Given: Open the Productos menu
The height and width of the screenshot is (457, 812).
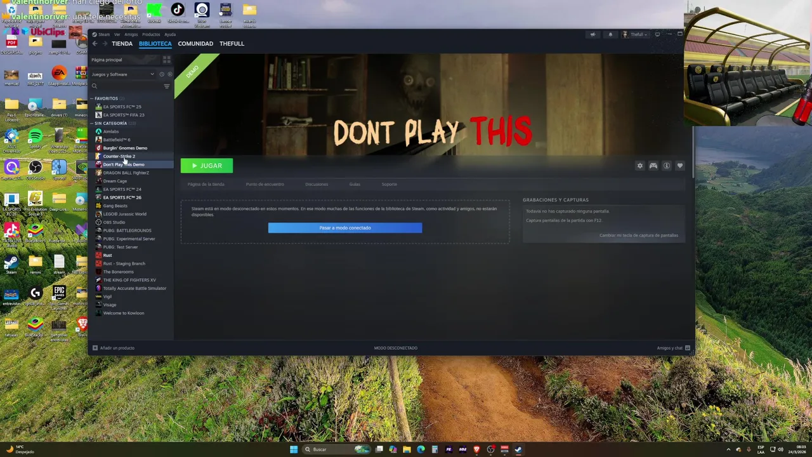Looking at the screenshot, I should [151, 34].
